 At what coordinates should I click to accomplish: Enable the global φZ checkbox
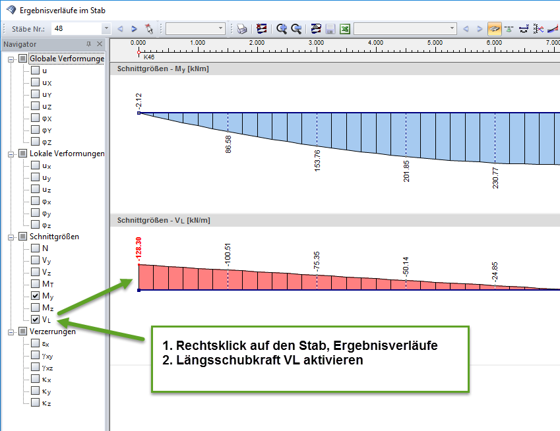point(35,141)
